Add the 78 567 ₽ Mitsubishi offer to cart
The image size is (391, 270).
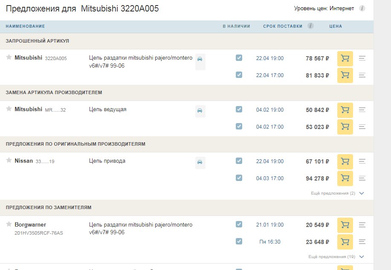[345, 58]
